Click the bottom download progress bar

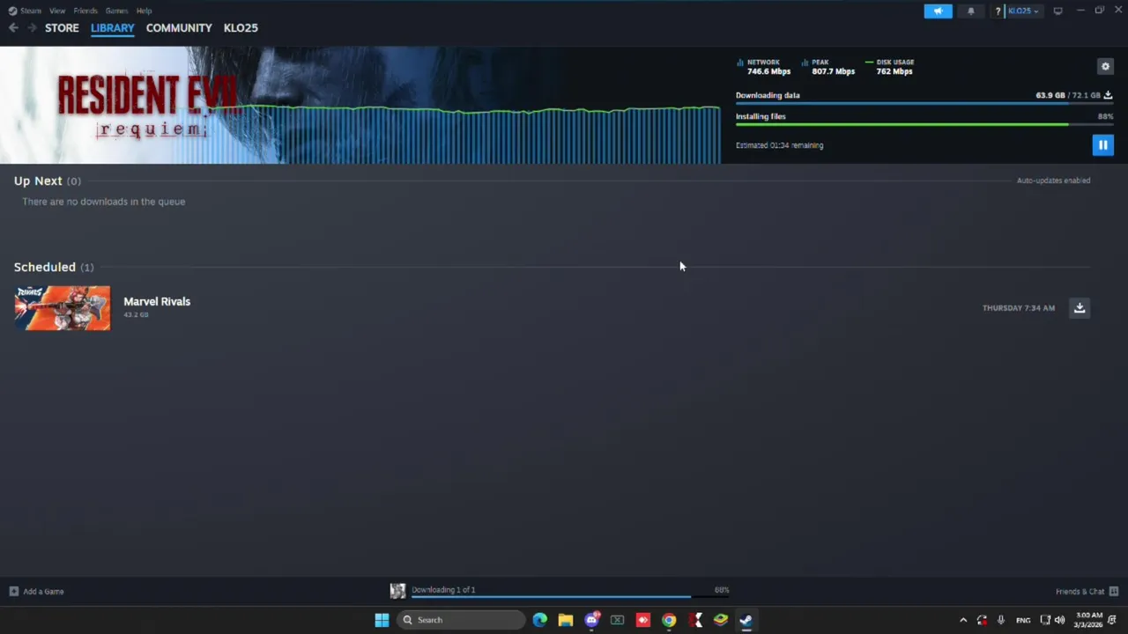[x=570, y=596]
